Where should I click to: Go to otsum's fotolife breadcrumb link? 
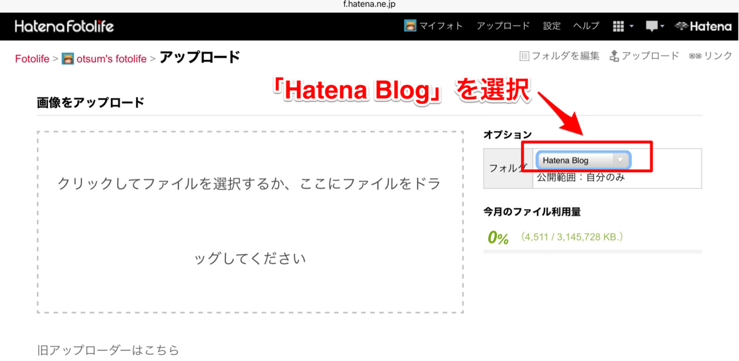111,59
